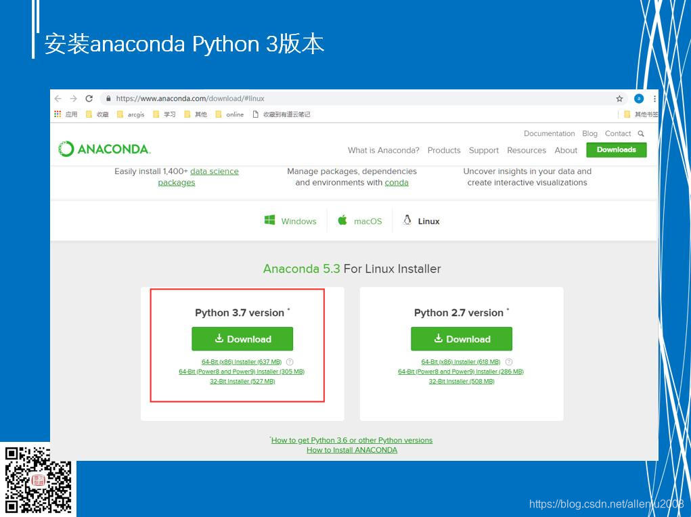Open the online bookmark folder
Screen dimensions: 691x517
click(x=229, y=114)
